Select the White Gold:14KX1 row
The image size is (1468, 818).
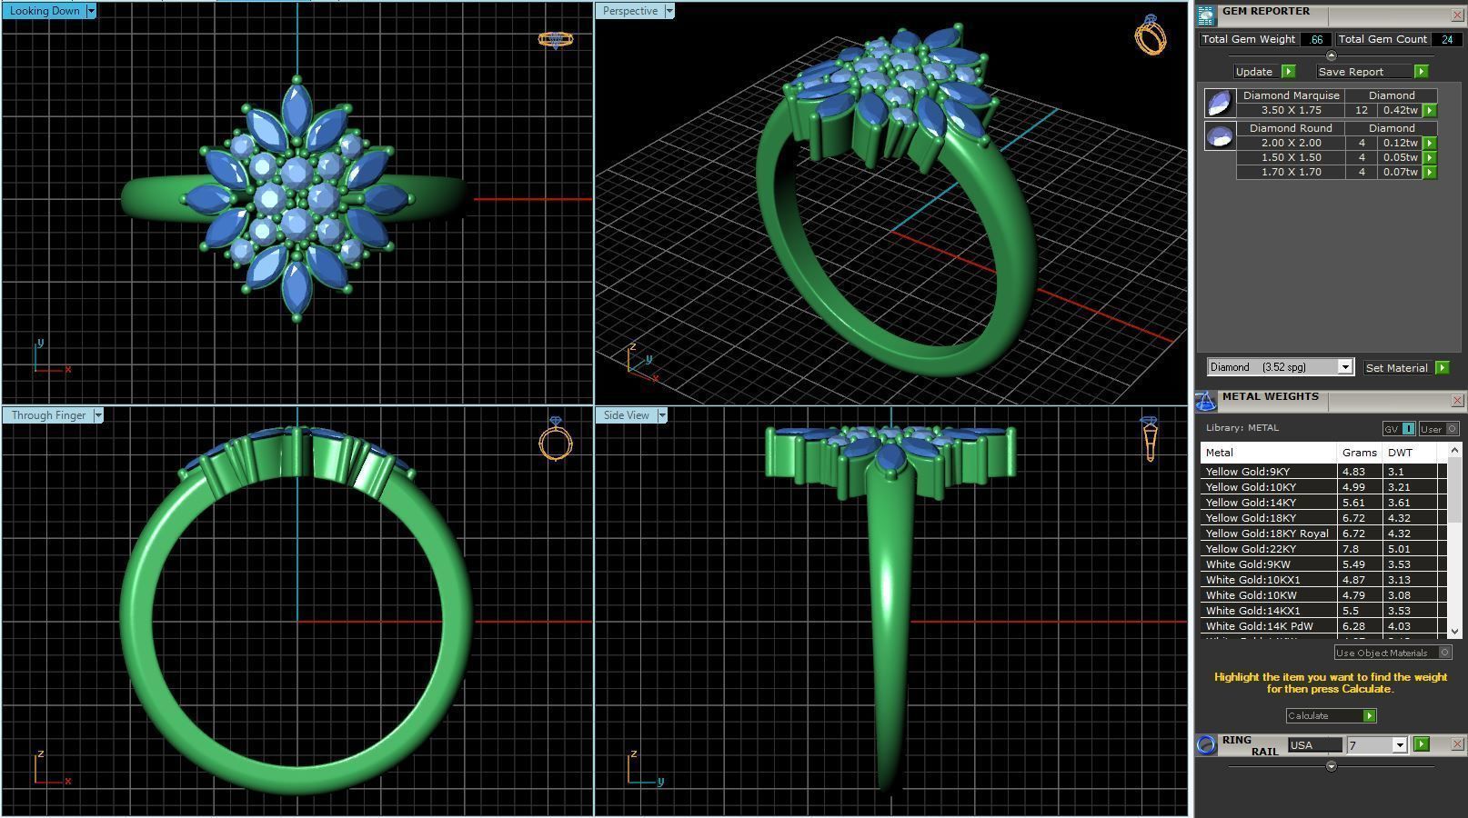click(1323, 611)
